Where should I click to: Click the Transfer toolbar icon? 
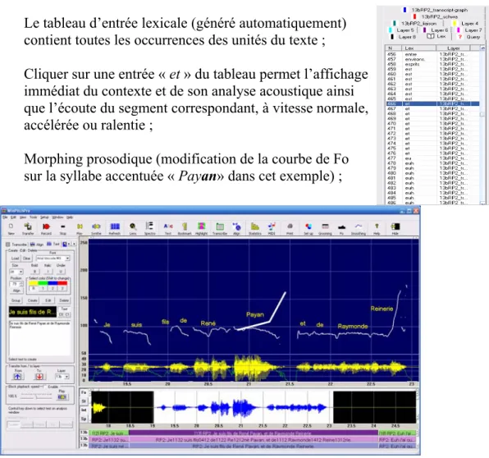[28, 228]
